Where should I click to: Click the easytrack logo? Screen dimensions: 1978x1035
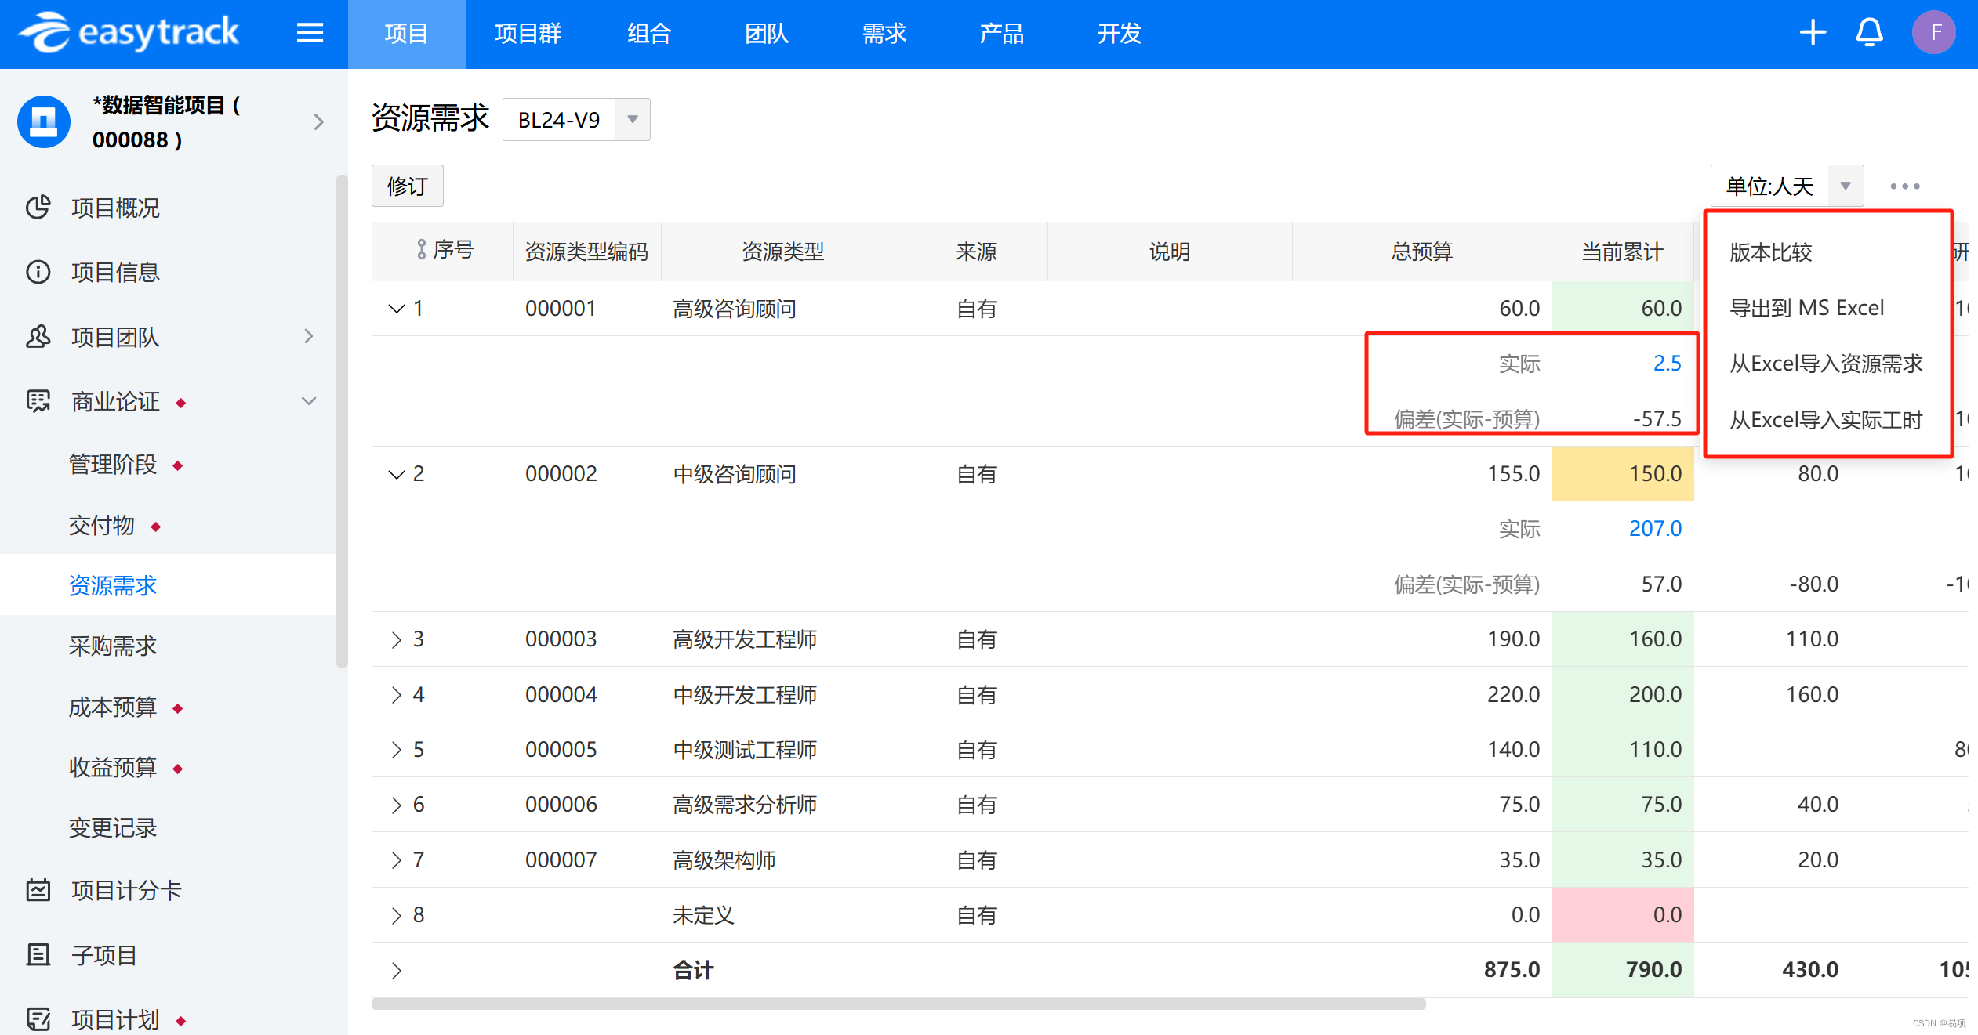click(x=129, y=33)
